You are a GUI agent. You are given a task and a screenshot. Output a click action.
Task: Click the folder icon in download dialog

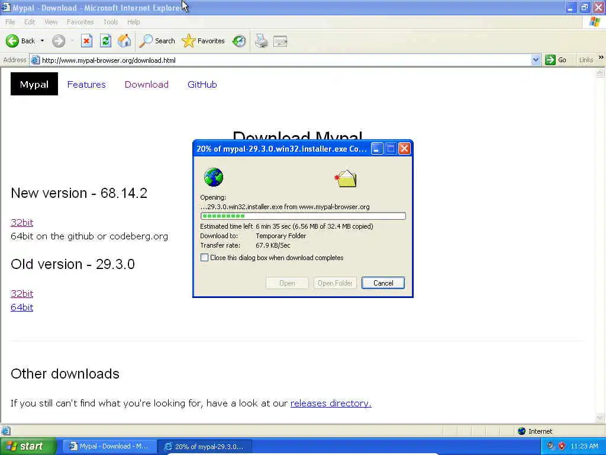pyautogui.click(x=346, y=179)
